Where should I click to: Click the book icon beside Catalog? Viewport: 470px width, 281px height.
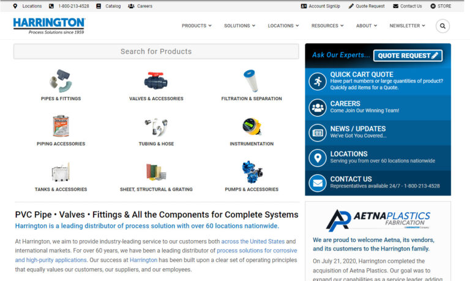pyautogui.click(x=99, y=6)
